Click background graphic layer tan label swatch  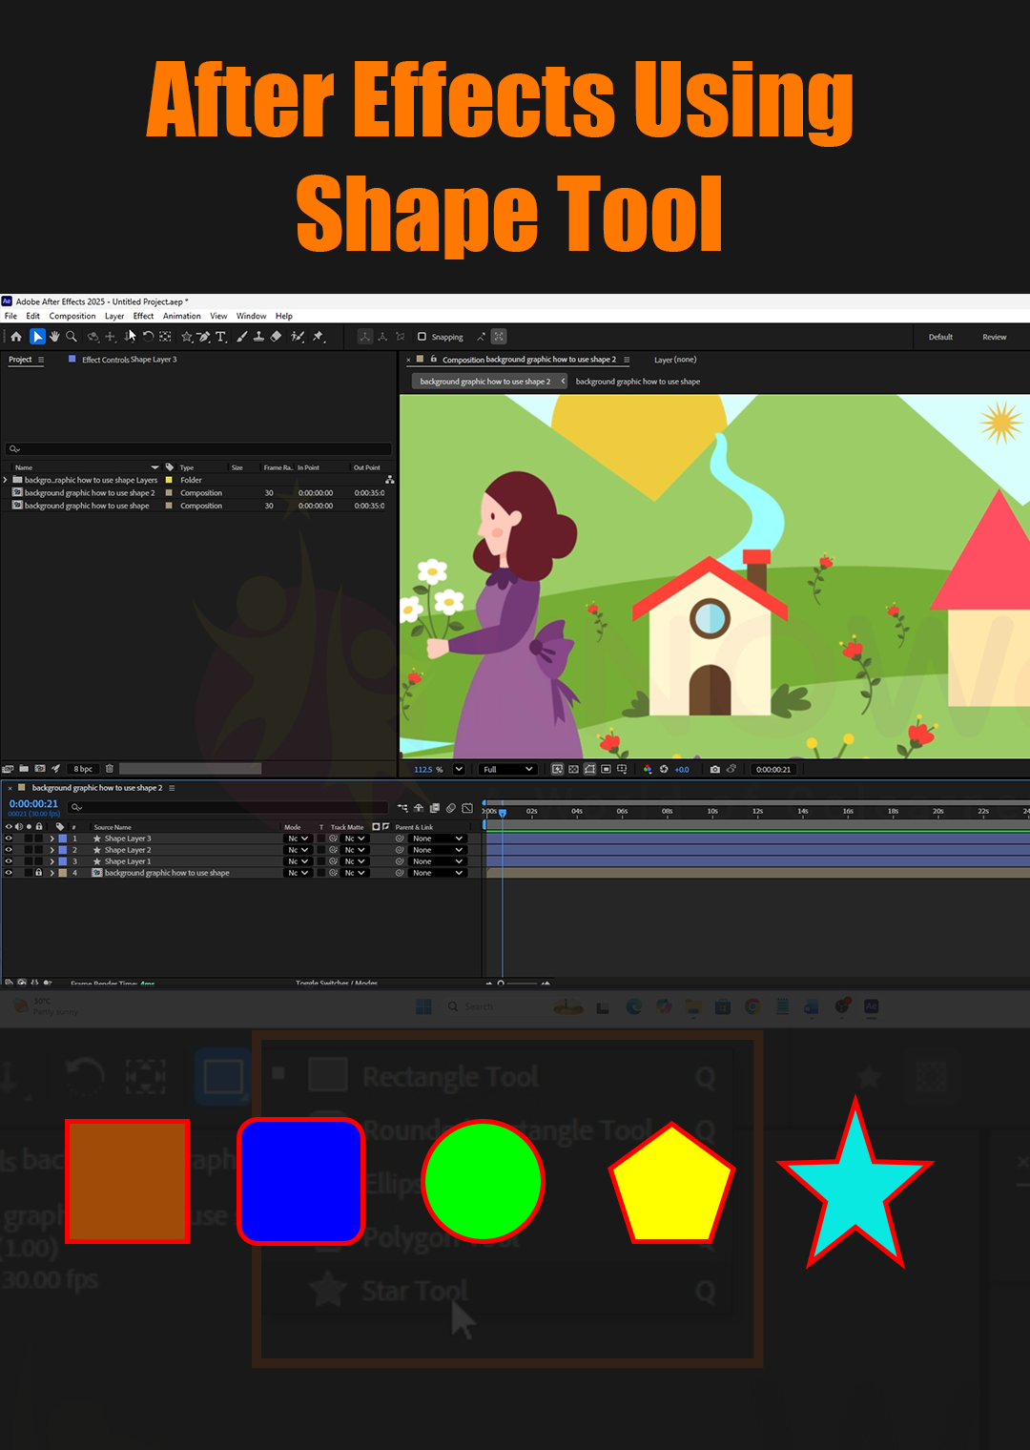63,873
